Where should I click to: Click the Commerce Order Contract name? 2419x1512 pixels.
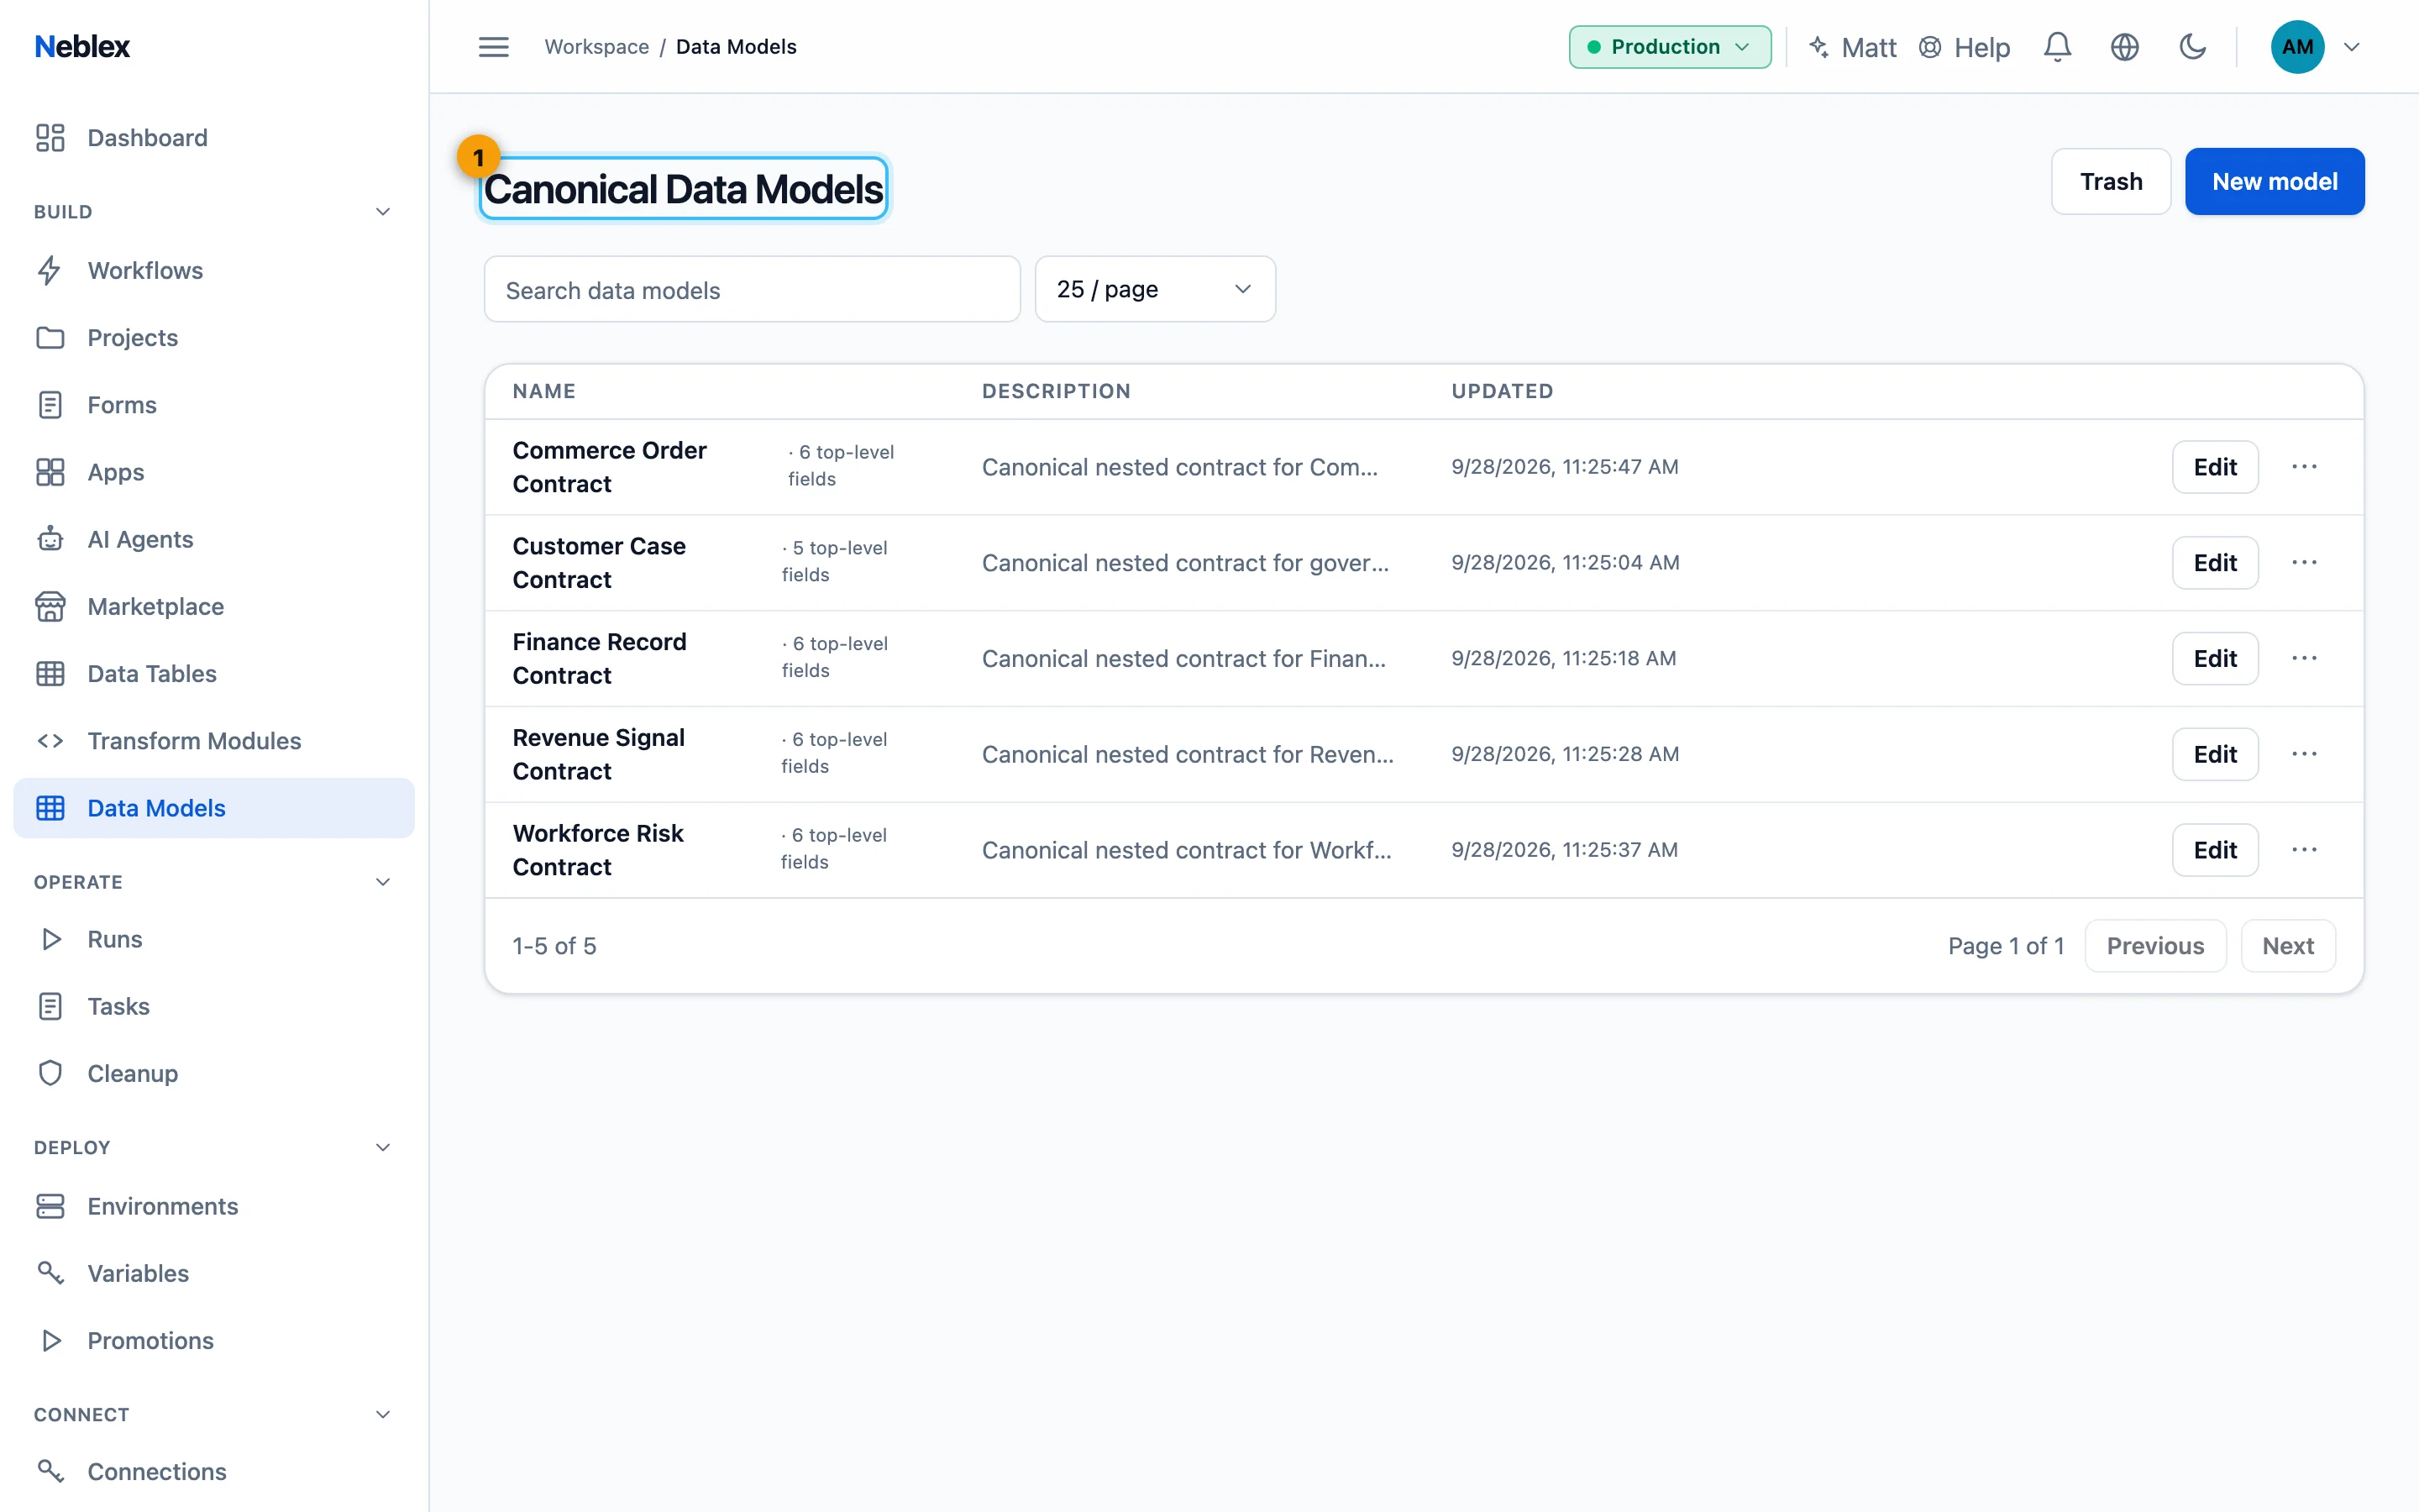[610, 467]
